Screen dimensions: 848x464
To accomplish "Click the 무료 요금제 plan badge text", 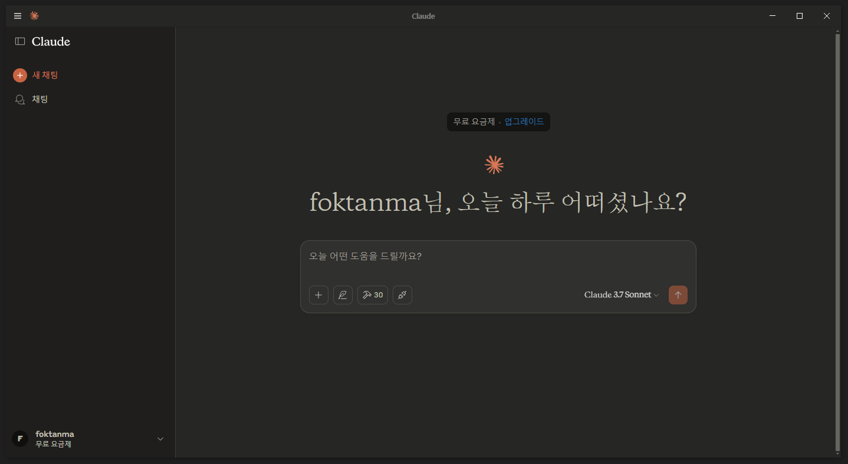I will (x=474, y=122).
